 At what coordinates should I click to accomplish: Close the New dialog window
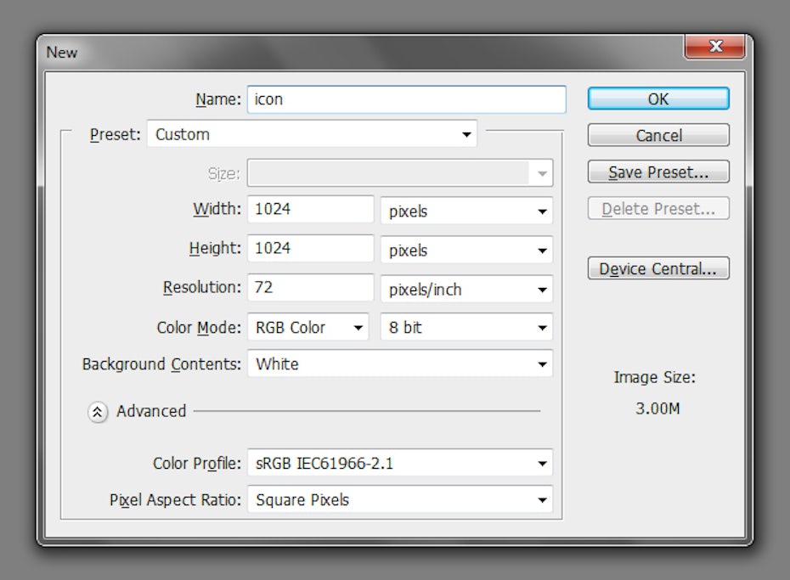pos(714,48)
